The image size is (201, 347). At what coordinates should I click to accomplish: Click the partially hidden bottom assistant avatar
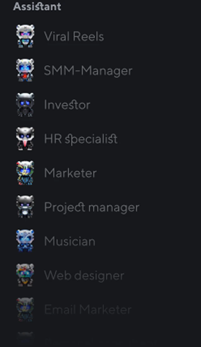[25, 339]
